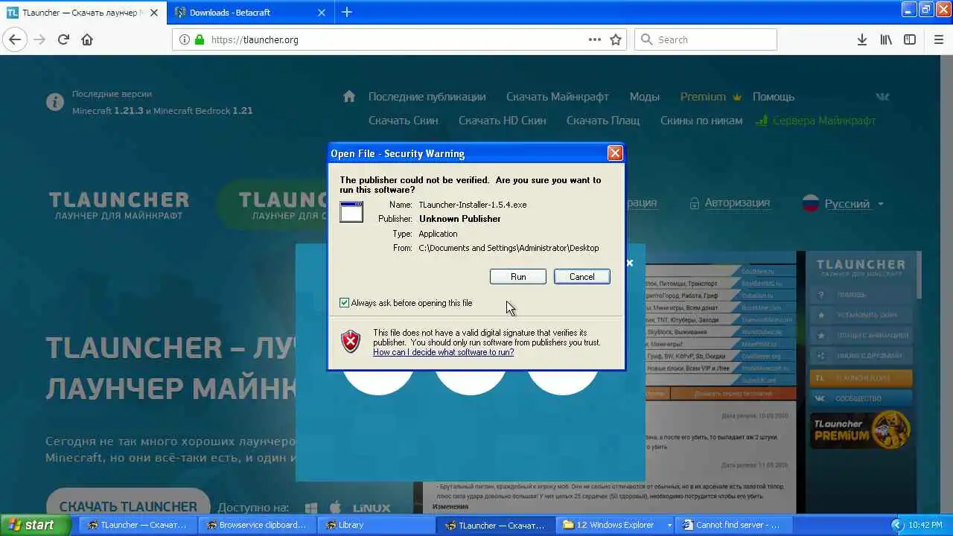Click the 10:42 PM taskbar clock

tap(925, 526)
